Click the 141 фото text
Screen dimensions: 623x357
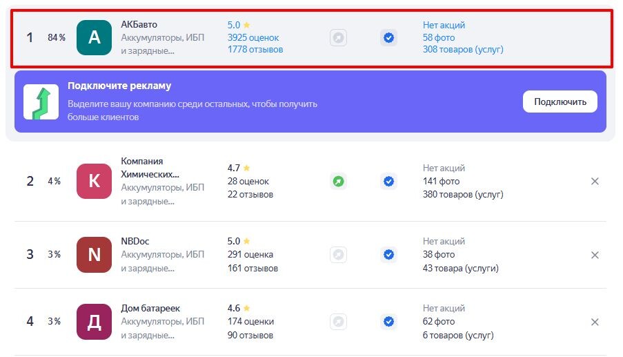coord(441,181)
